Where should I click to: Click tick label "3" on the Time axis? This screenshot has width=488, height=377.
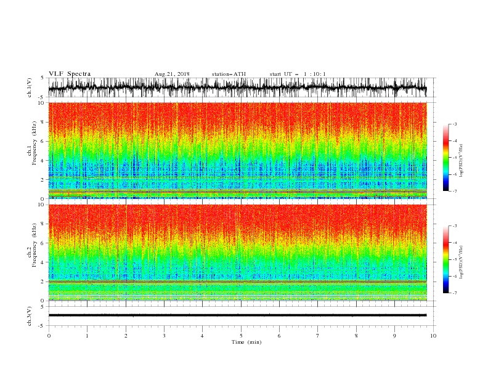click(164, 336)
